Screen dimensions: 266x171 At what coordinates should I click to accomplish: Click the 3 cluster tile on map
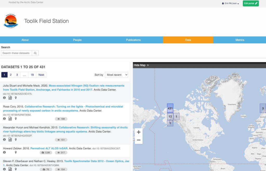(263, 108)
